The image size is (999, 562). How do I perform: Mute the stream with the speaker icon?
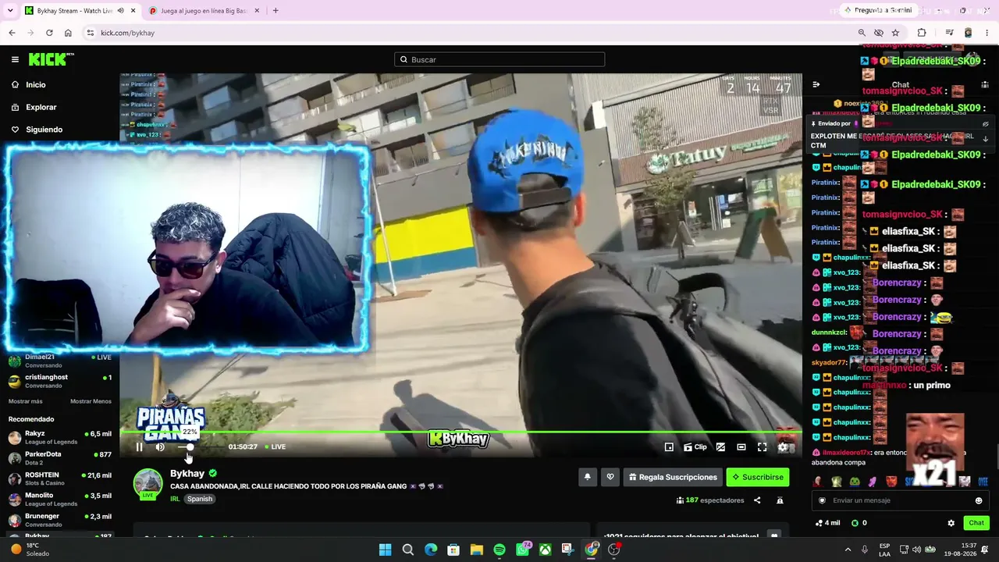(x=160, y=446)
